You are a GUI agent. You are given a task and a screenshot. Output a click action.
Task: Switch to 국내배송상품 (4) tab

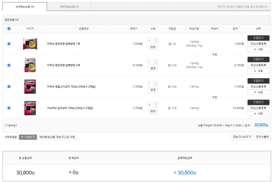pos(25,7)
